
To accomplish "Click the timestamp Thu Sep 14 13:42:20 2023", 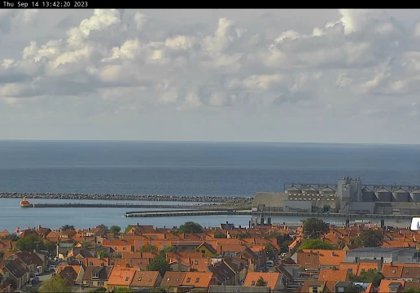I will click(x=46, y=4).
